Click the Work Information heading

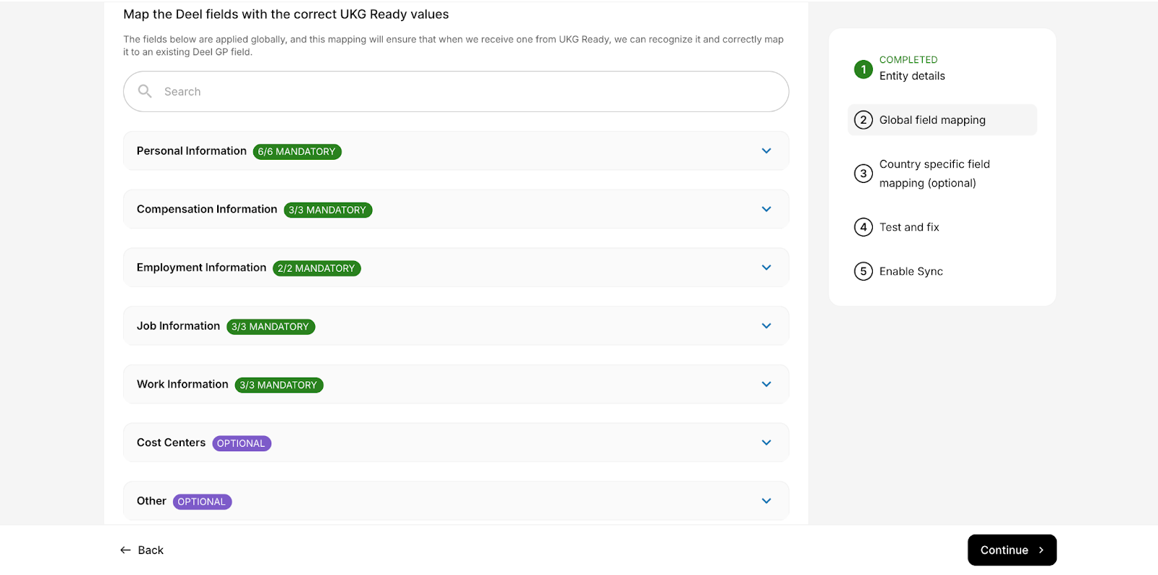click(x=182, y=384)
